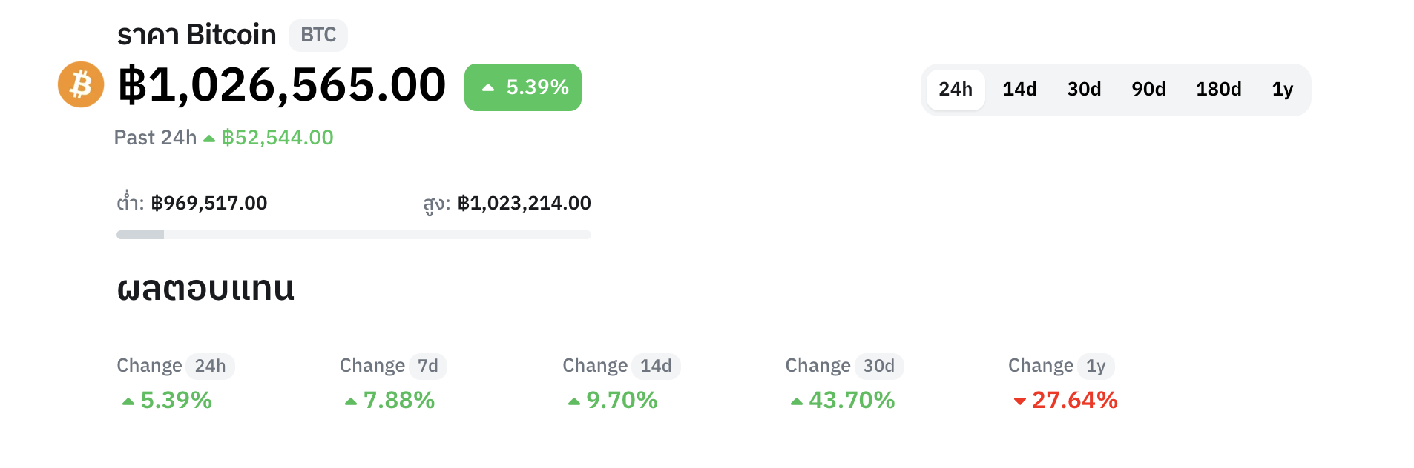Screen dimensions: 1414x468
Task: Click the orange Bitcoin logo icon
Action: [x=81, y=84]
